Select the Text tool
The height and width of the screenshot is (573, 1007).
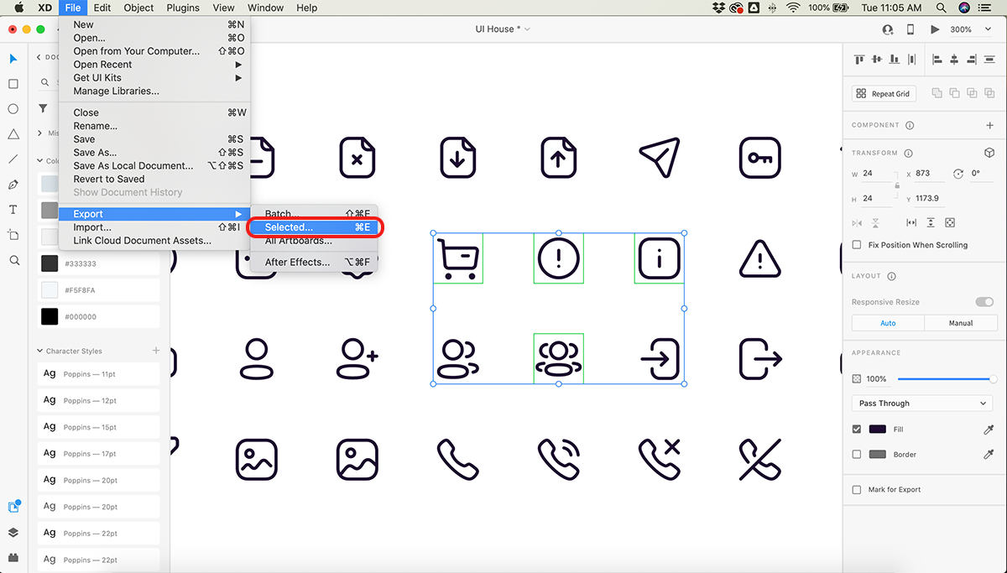pos(13,210)
